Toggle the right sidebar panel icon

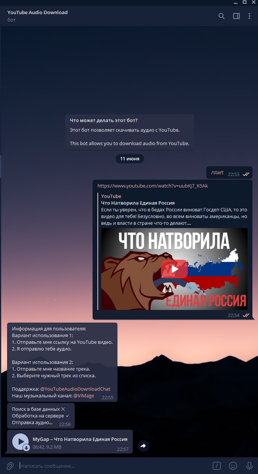click(236, 16)
